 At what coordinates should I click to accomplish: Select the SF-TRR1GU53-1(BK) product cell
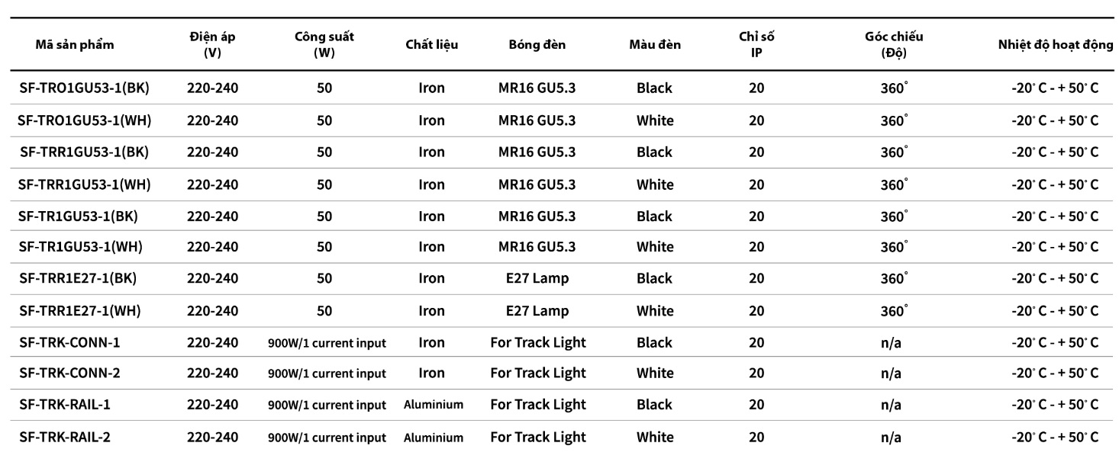84,152
